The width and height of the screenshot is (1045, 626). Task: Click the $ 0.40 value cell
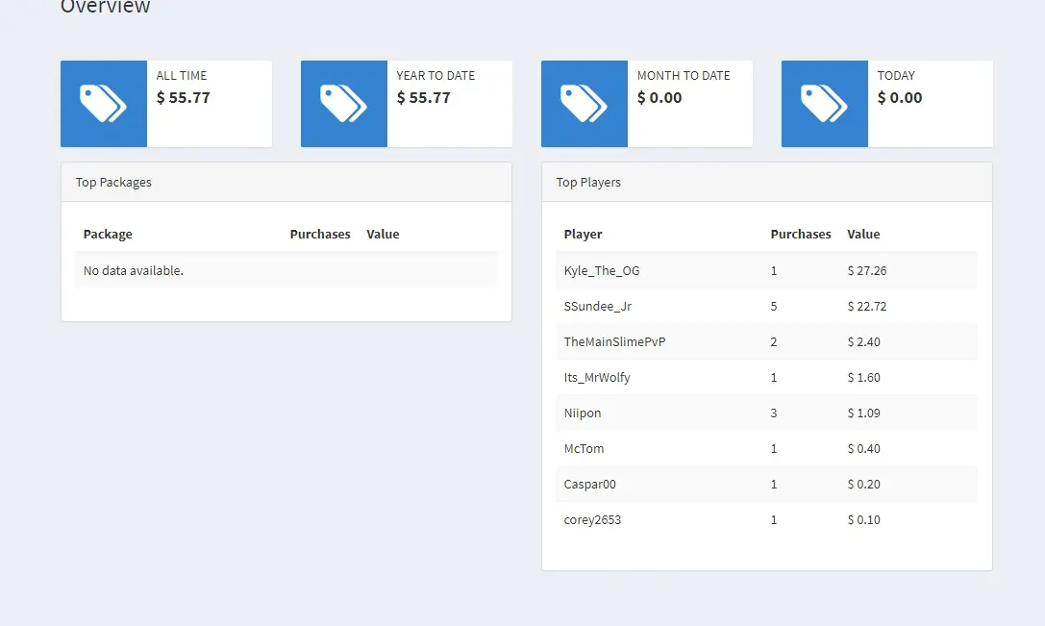pos(863,449)
